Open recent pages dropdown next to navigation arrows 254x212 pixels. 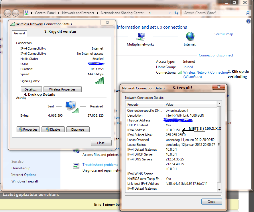click(x=21, y=13)
